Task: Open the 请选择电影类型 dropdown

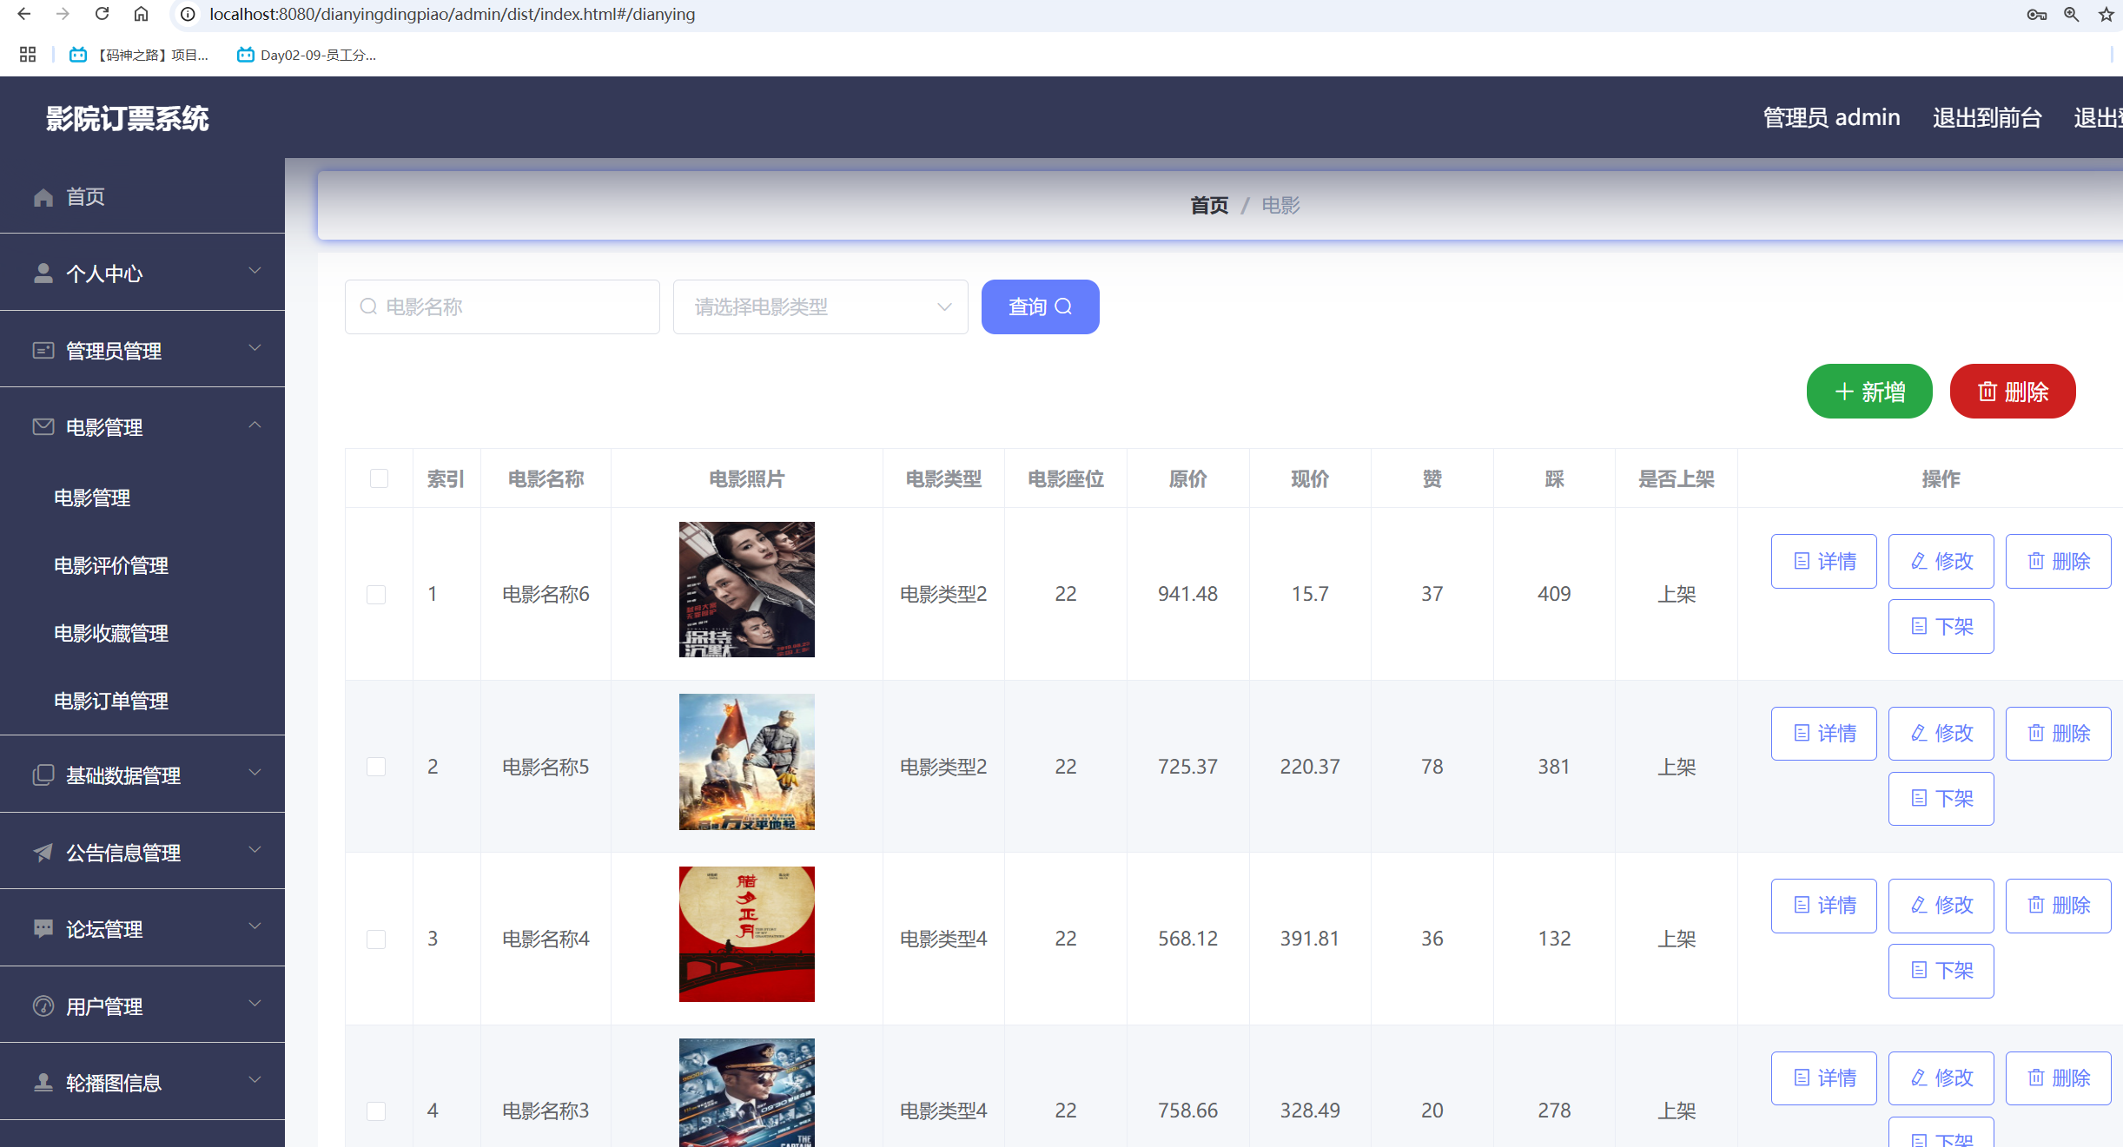Action: [x=820, y=307]
